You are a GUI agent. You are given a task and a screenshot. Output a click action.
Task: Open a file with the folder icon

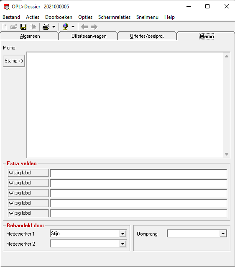click(x=14, y=27)
